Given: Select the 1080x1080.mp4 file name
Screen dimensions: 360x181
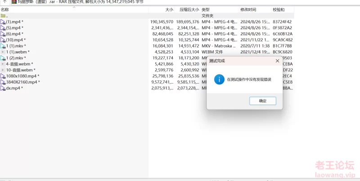Looking at the screenshot, I should pyautogui.click(x=21, y=76).
